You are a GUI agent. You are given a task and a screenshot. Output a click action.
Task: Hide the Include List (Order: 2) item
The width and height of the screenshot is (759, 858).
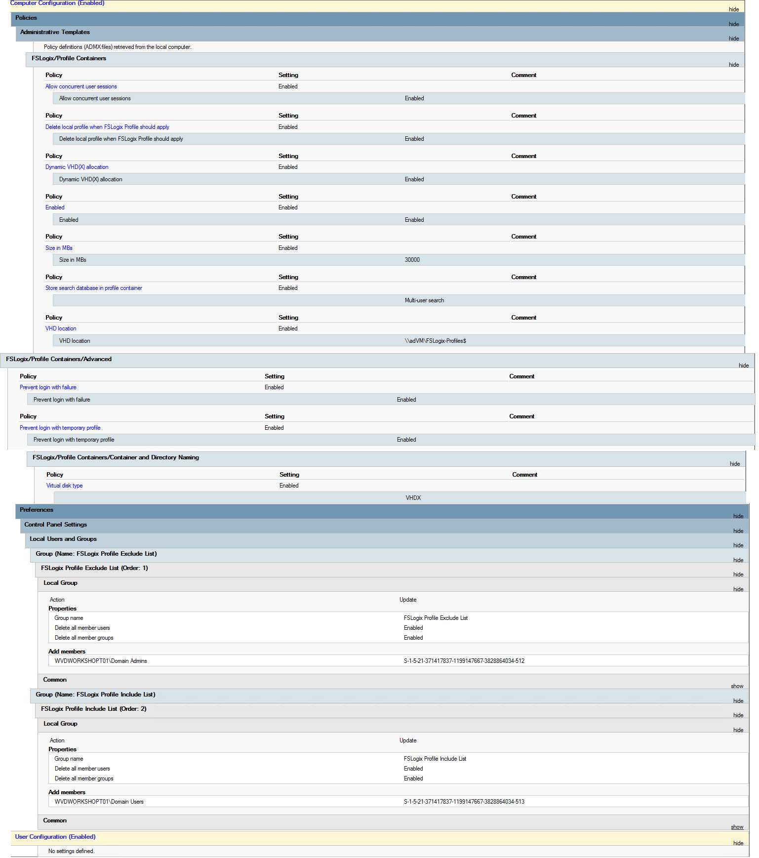tap(738, 715)
